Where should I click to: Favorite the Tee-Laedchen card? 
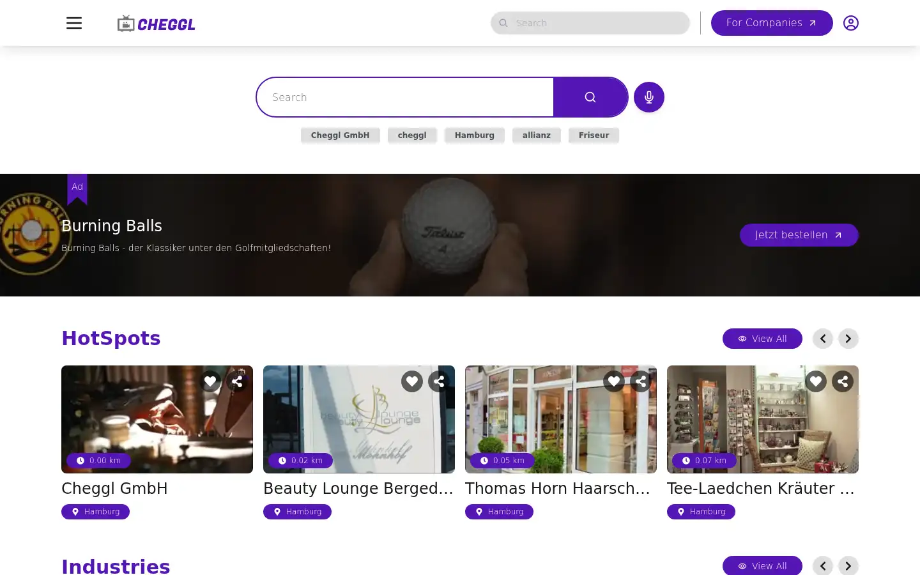[x=816, y=381]
